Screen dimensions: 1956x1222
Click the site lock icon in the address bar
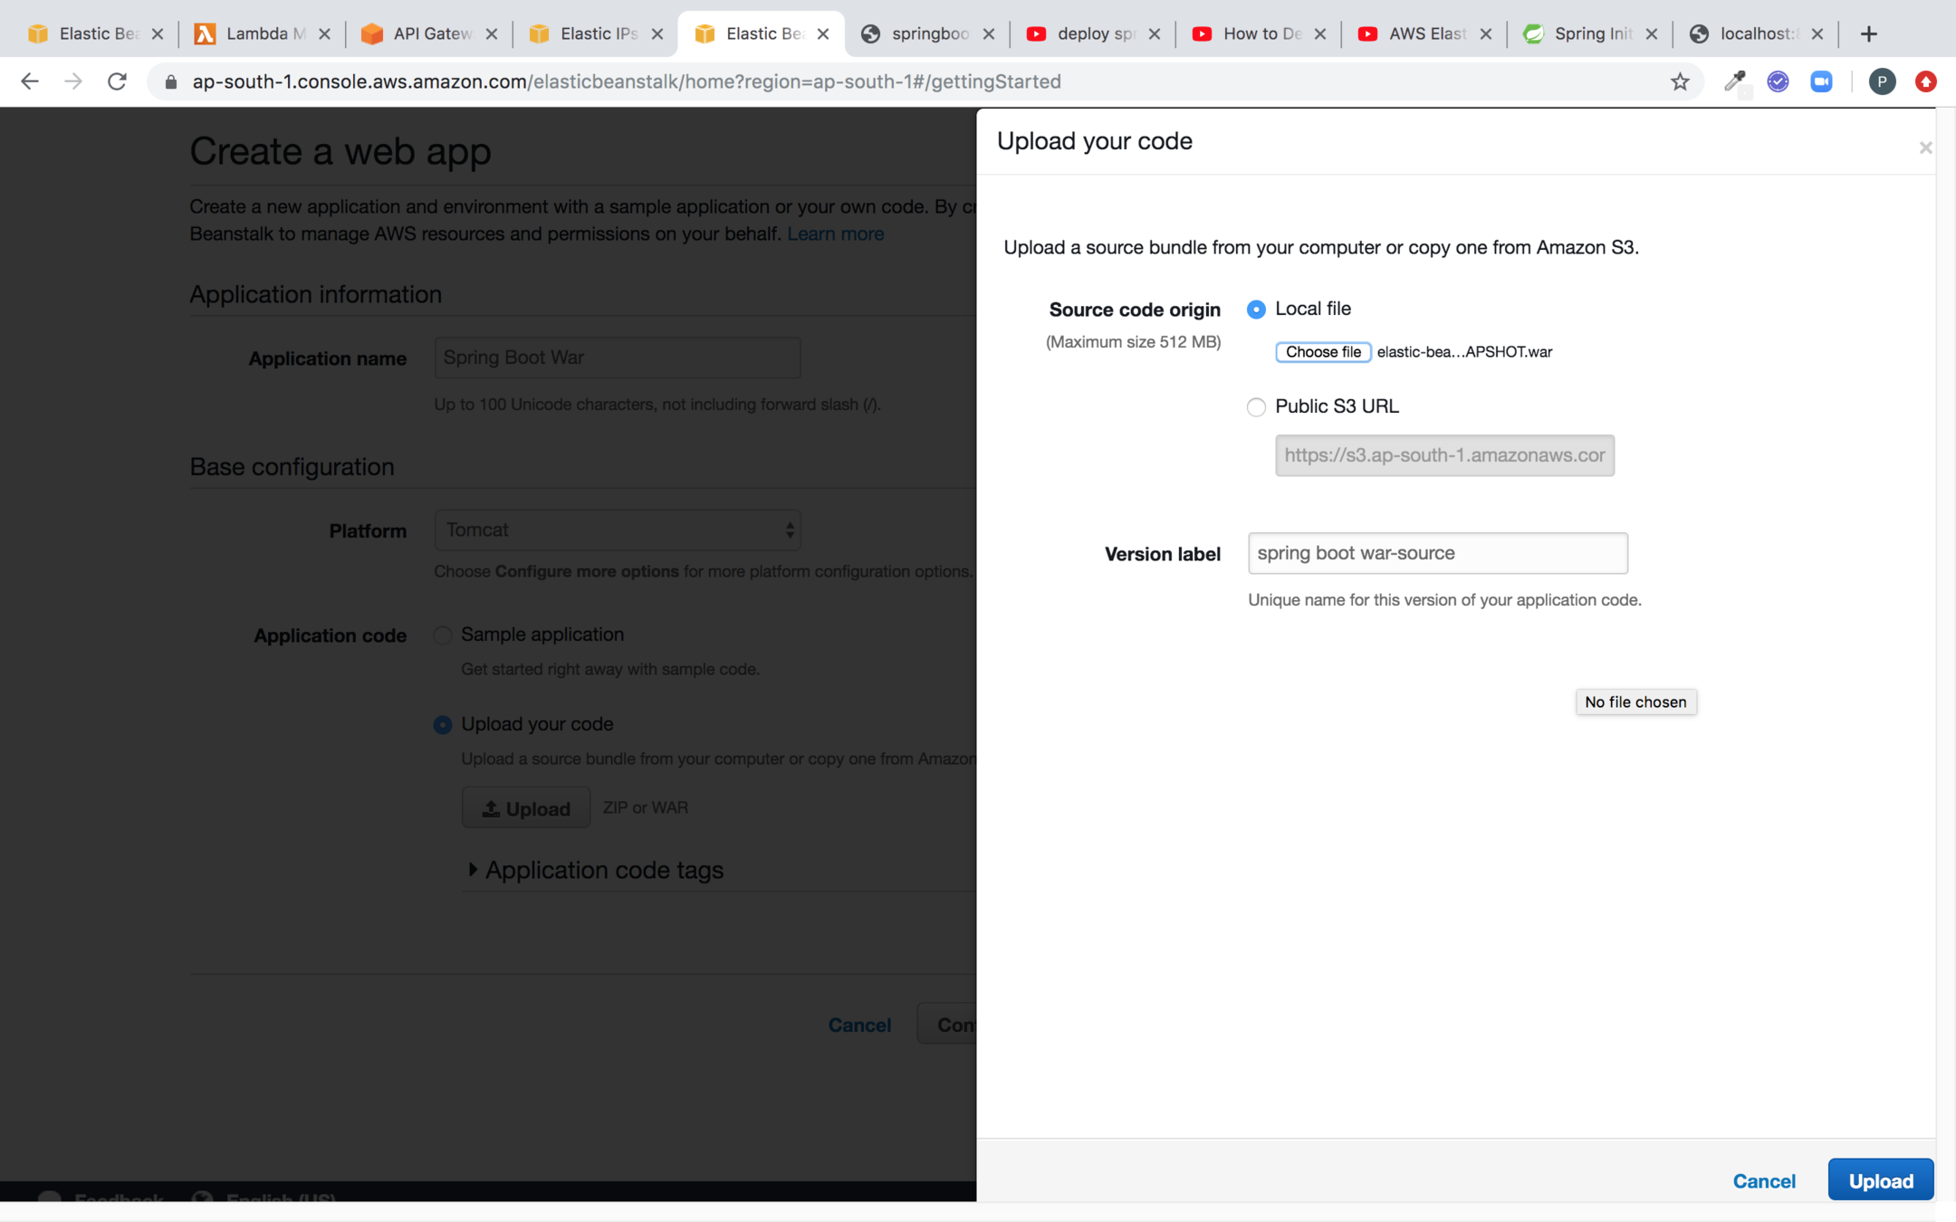[171, 81]
